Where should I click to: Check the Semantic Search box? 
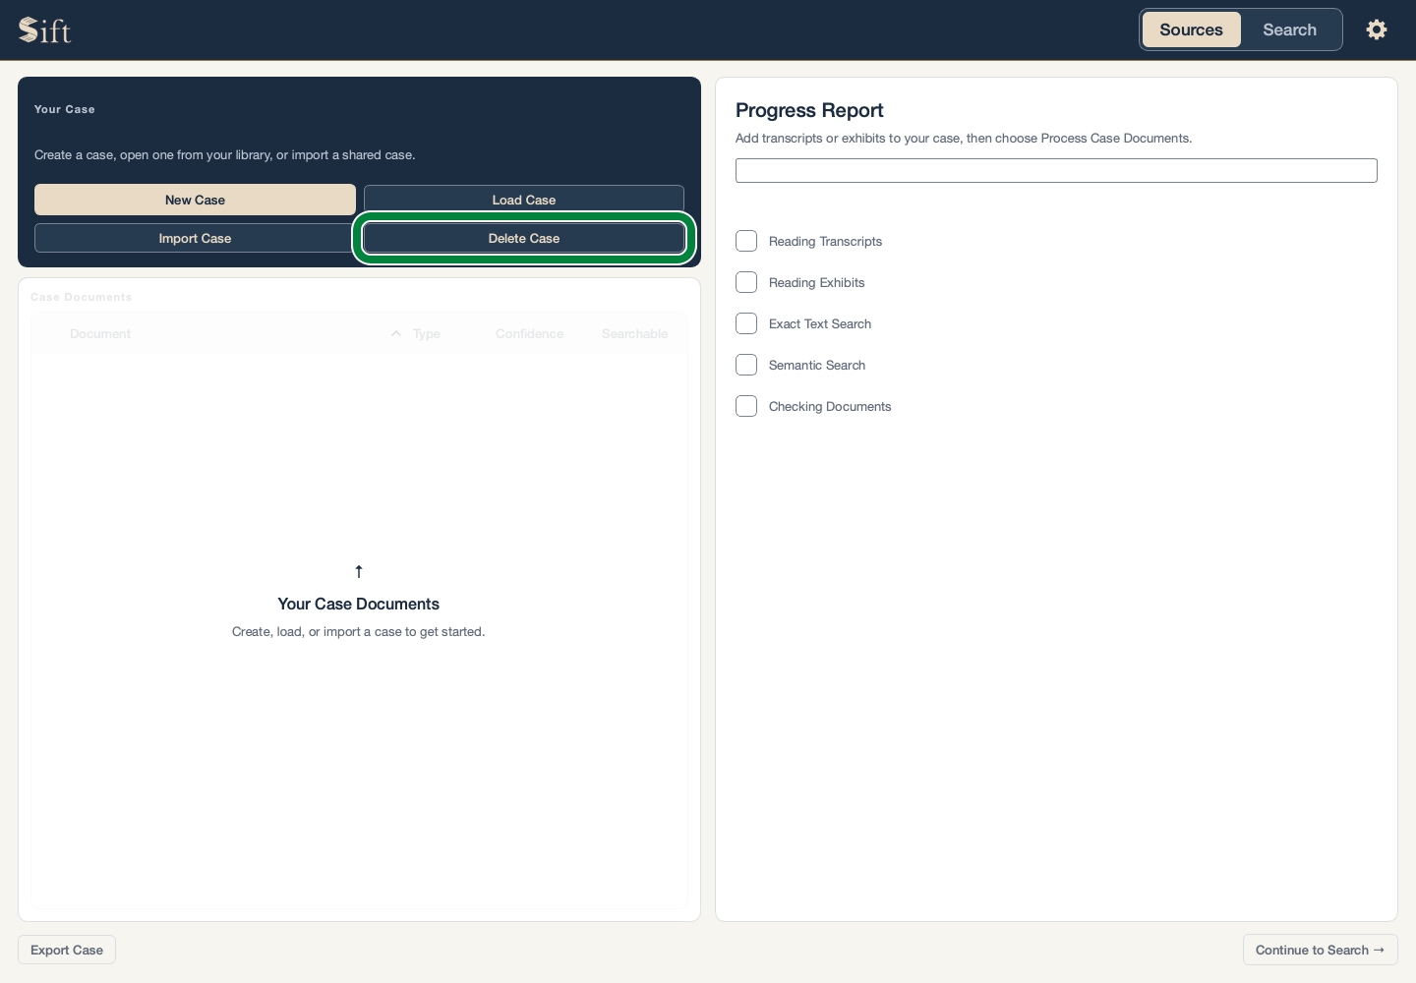pyautogui.click(x=746, y=365)
